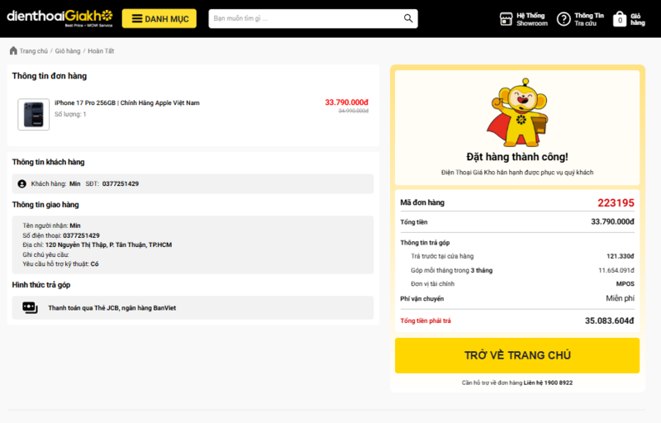The width and height of the screenshot is (661, 423).
Task: Select the Hoàn Tất breadcrumb item
Action: pos(101,51)
